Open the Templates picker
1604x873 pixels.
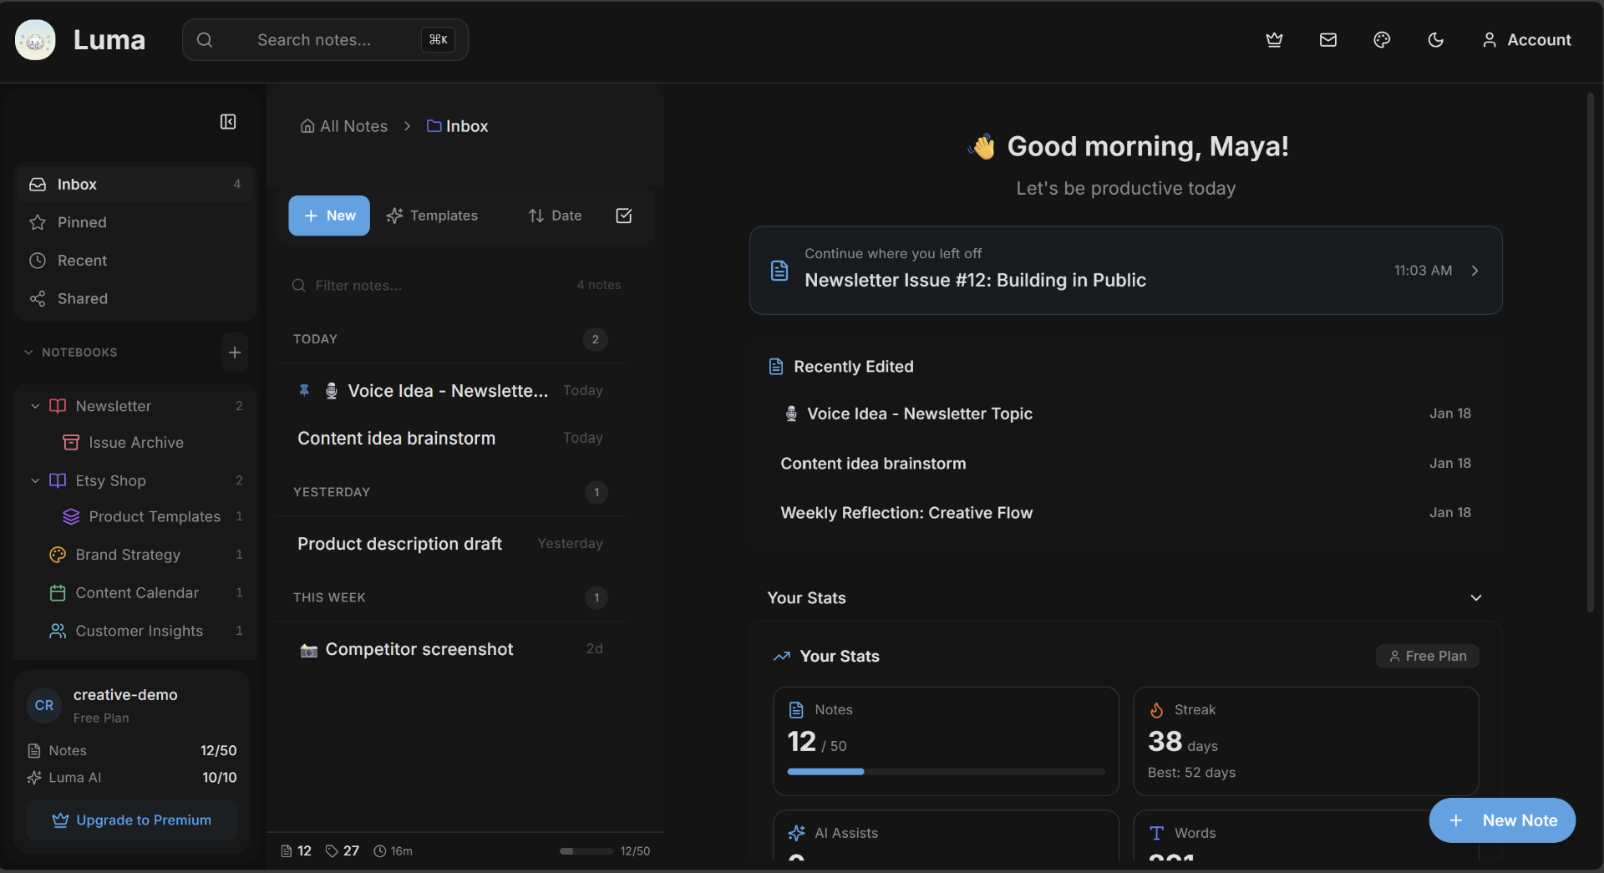pyautogui.click(x=432, y=216)
